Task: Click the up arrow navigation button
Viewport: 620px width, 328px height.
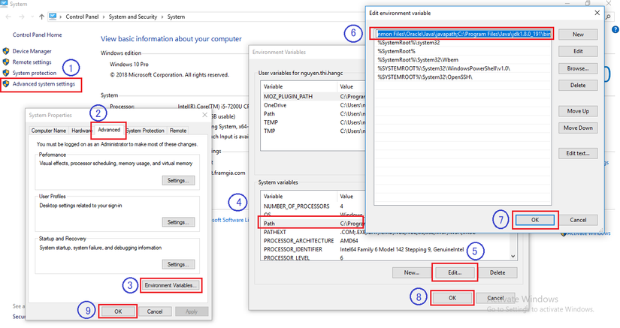Action: click(x=41, y=17)
